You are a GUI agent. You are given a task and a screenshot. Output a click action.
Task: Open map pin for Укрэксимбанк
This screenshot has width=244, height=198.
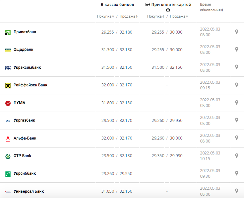[x=236, y=67]
